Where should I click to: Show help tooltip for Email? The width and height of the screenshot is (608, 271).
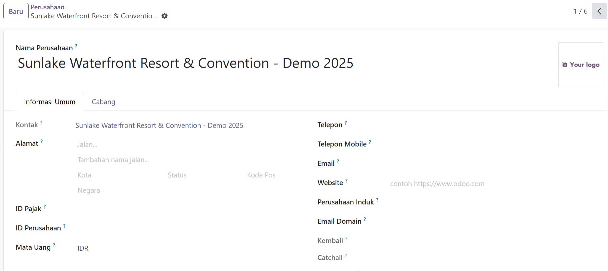coord(338,161)
